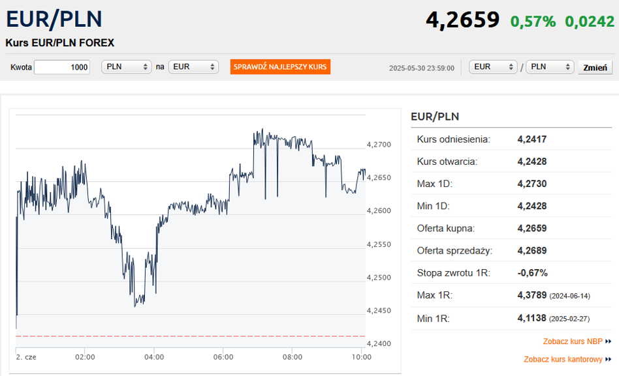Expand the EUR target currency dropdown after "na"

[193, 67]
